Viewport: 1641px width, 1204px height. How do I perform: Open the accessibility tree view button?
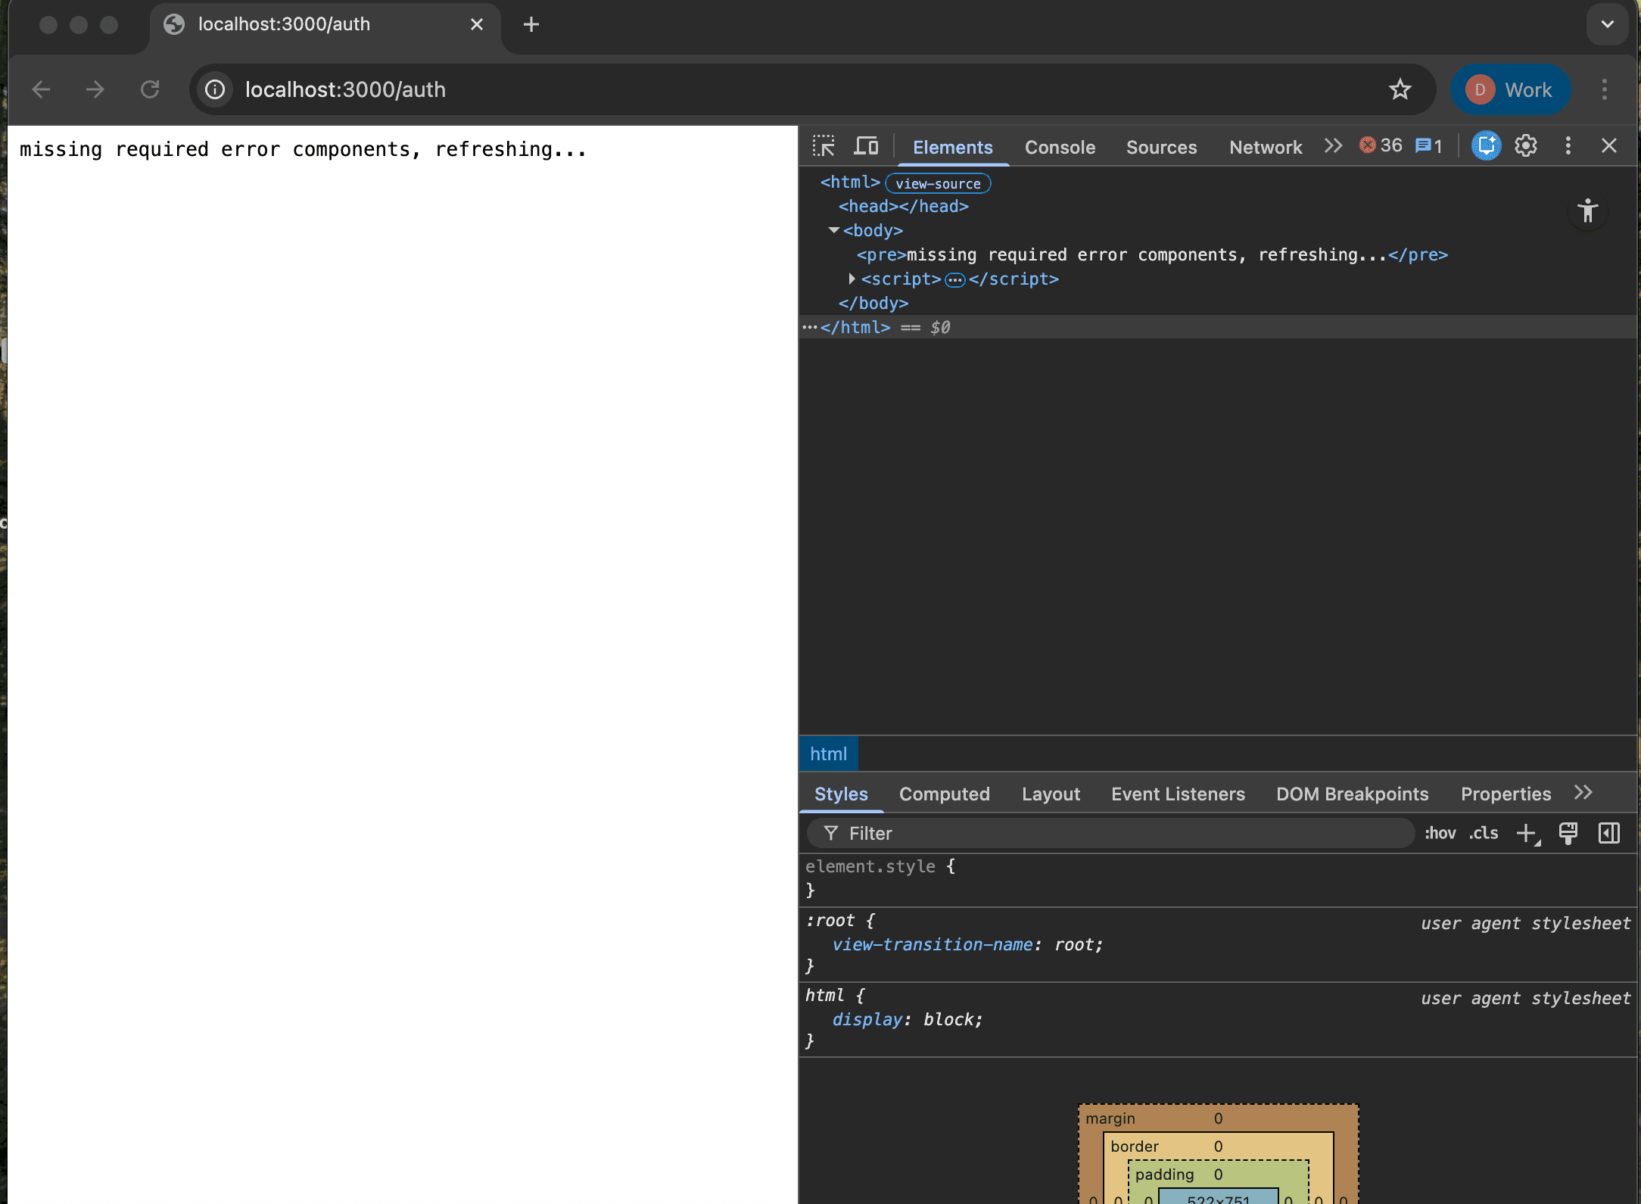click(1588, 211)
